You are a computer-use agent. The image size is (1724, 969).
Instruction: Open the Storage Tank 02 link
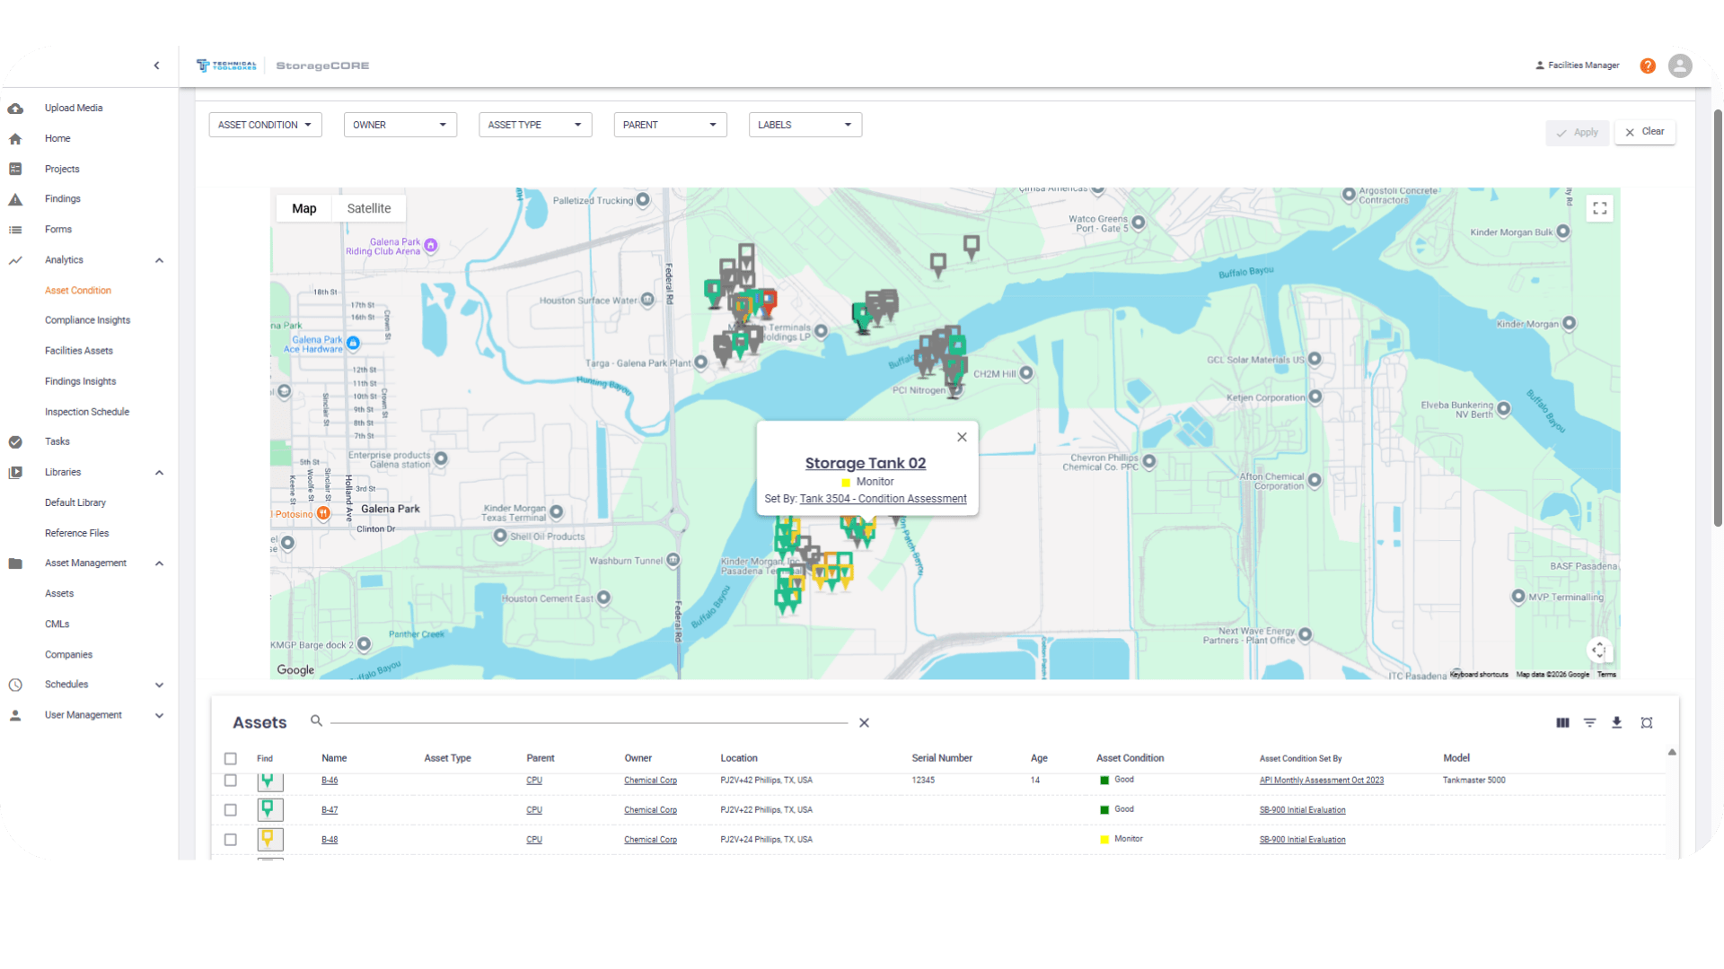[866, 463]
